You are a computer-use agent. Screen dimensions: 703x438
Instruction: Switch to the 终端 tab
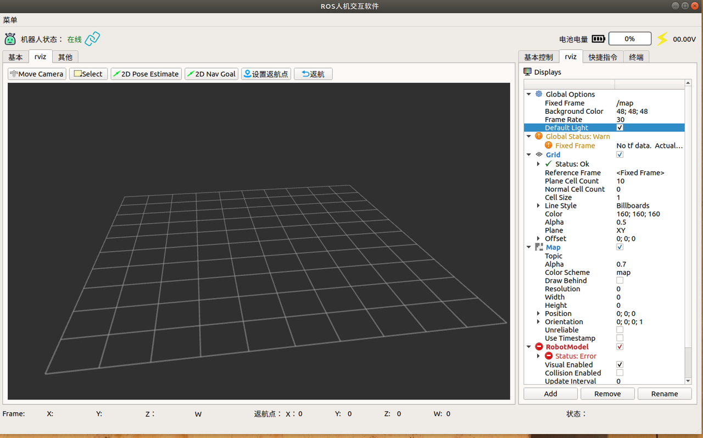636,57
